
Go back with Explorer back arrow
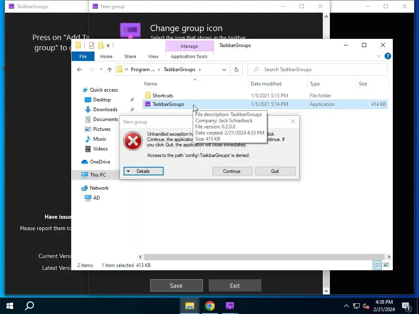[x=79, y=70]
